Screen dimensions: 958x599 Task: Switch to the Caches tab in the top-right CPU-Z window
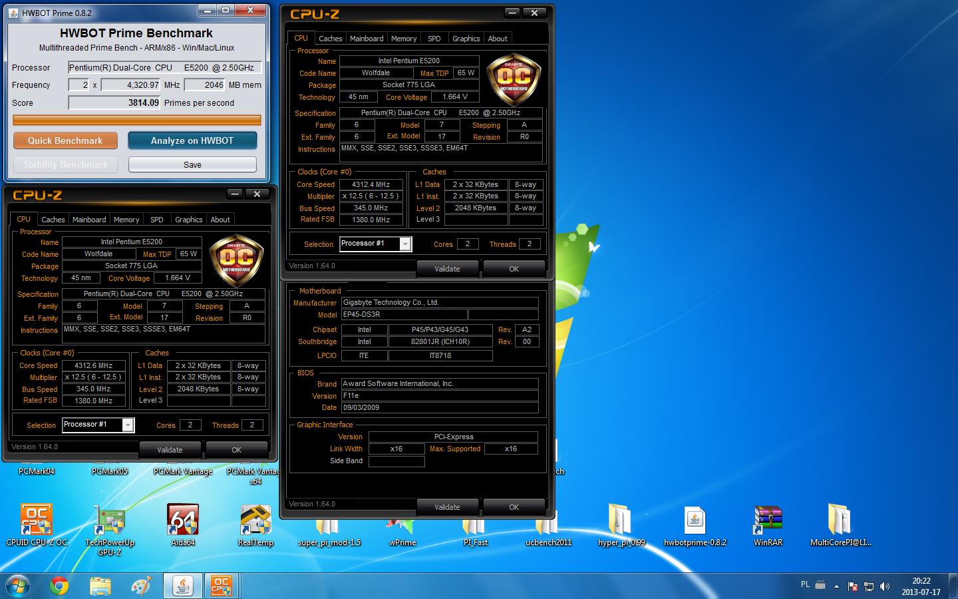330,39
